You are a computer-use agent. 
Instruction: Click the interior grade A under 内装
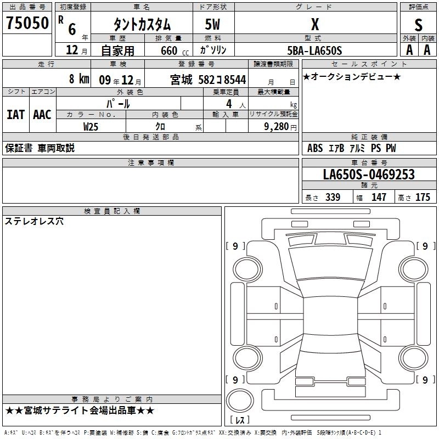(x=427, y=49)
